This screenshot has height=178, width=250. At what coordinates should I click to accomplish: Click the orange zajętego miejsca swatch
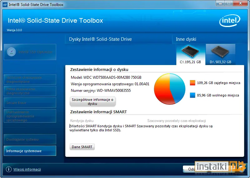point(193,83)
